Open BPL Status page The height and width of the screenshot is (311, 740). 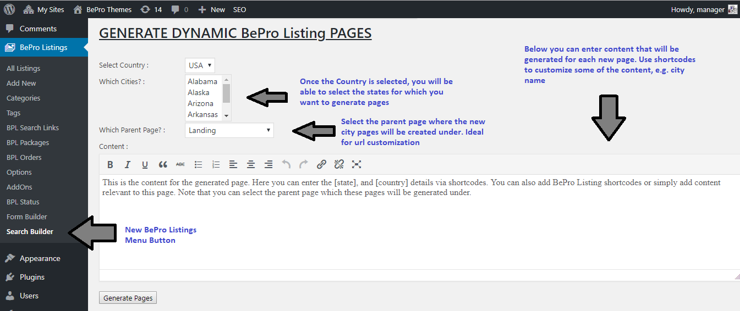pos(23,202)
